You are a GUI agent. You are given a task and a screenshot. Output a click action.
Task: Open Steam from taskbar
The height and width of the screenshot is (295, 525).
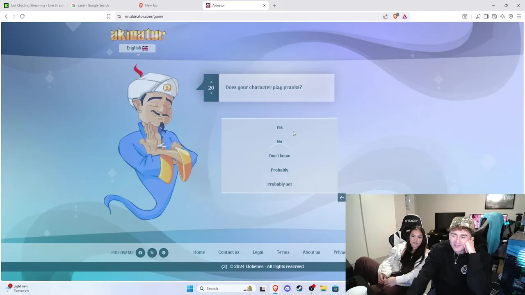(299, 288)
